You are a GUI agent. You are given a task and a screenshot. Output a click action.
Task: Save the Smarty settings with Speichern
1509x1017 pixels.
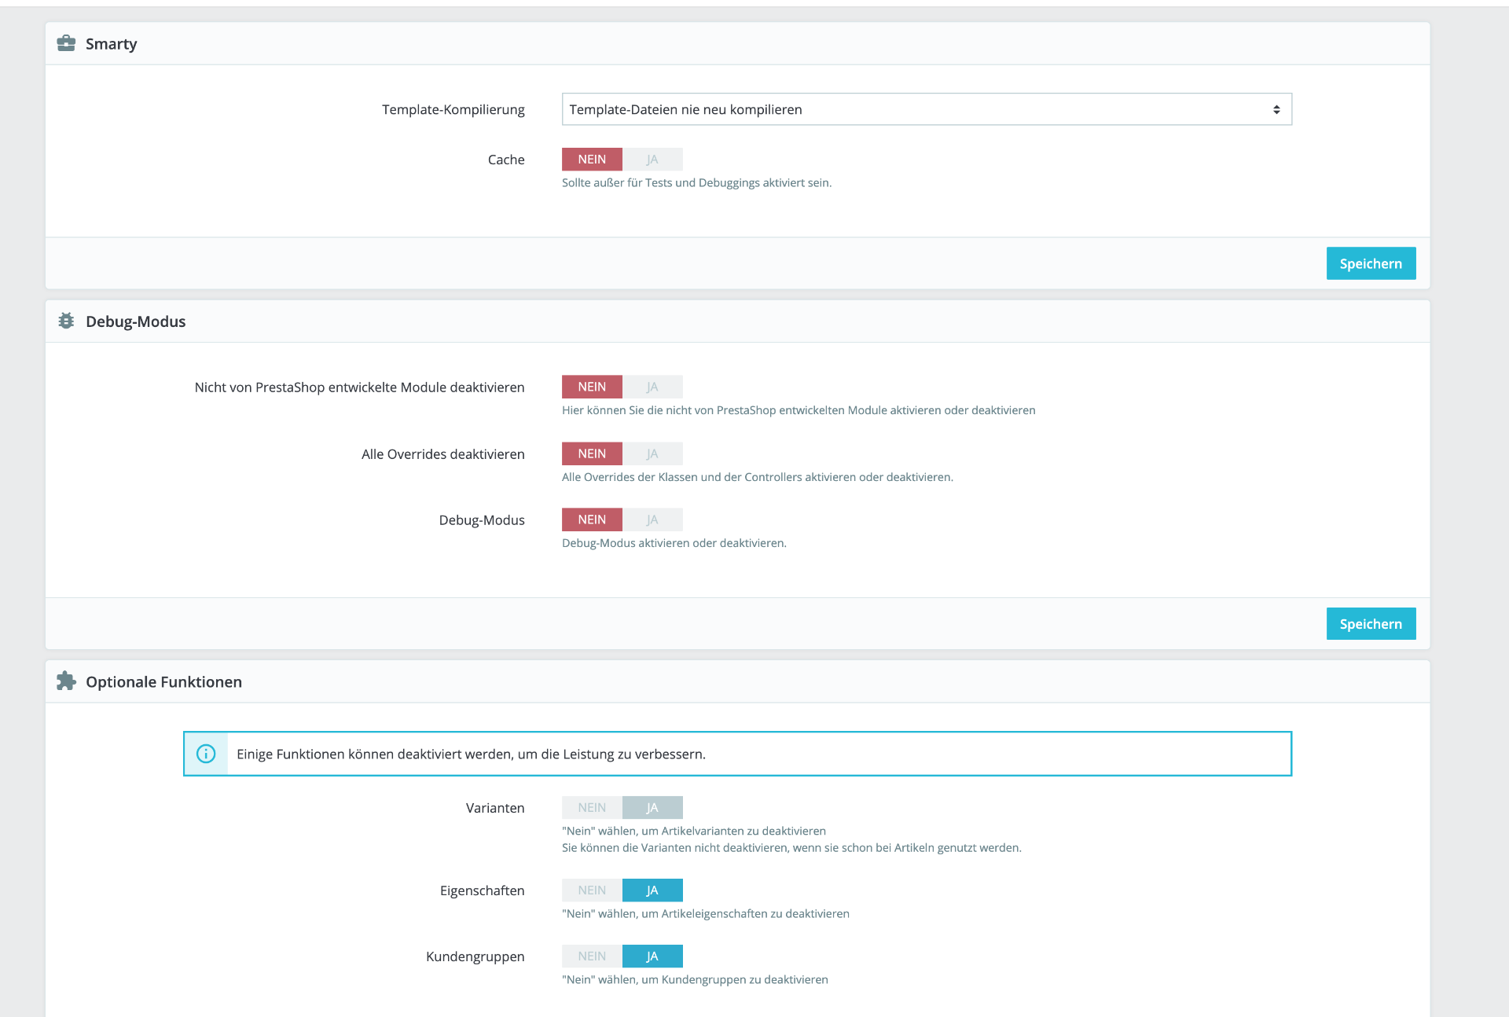point(1371,263)
